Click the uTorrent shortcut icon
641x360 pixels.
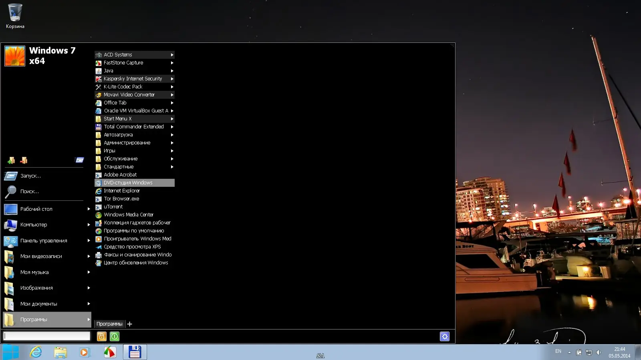click(x=99, y=207)
